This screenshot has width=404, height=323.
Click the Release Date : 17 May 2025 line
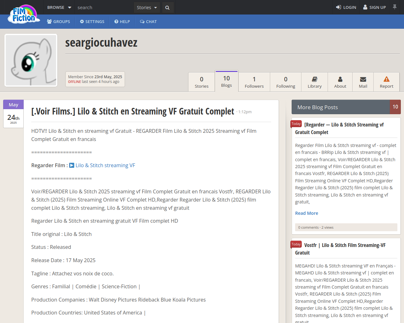click(63, 260)
